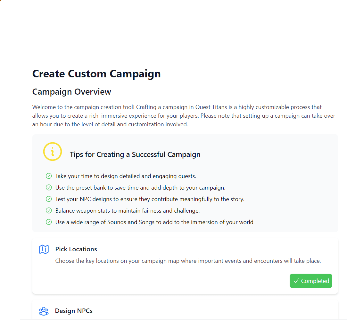This screenshot has height=320, width=347.
Task: Click the green Completed button
Action: point(311,281)
